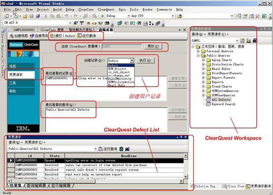The height and width of the screenshot is (195, 273).
Task: Open the ClearQuest menu
Action: (x=106, y=9)
